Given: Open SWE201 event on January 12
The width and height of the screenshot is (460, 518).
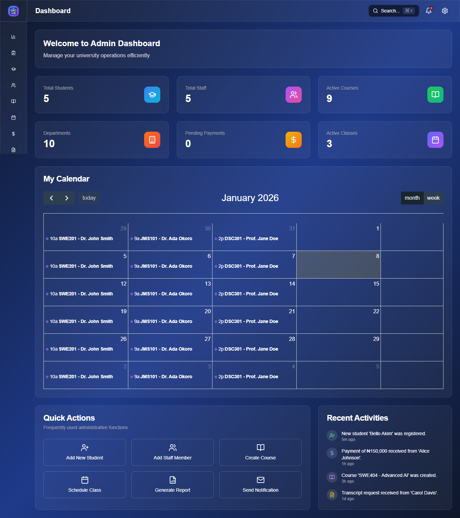Looking at the screenshot, I should 81,294.
